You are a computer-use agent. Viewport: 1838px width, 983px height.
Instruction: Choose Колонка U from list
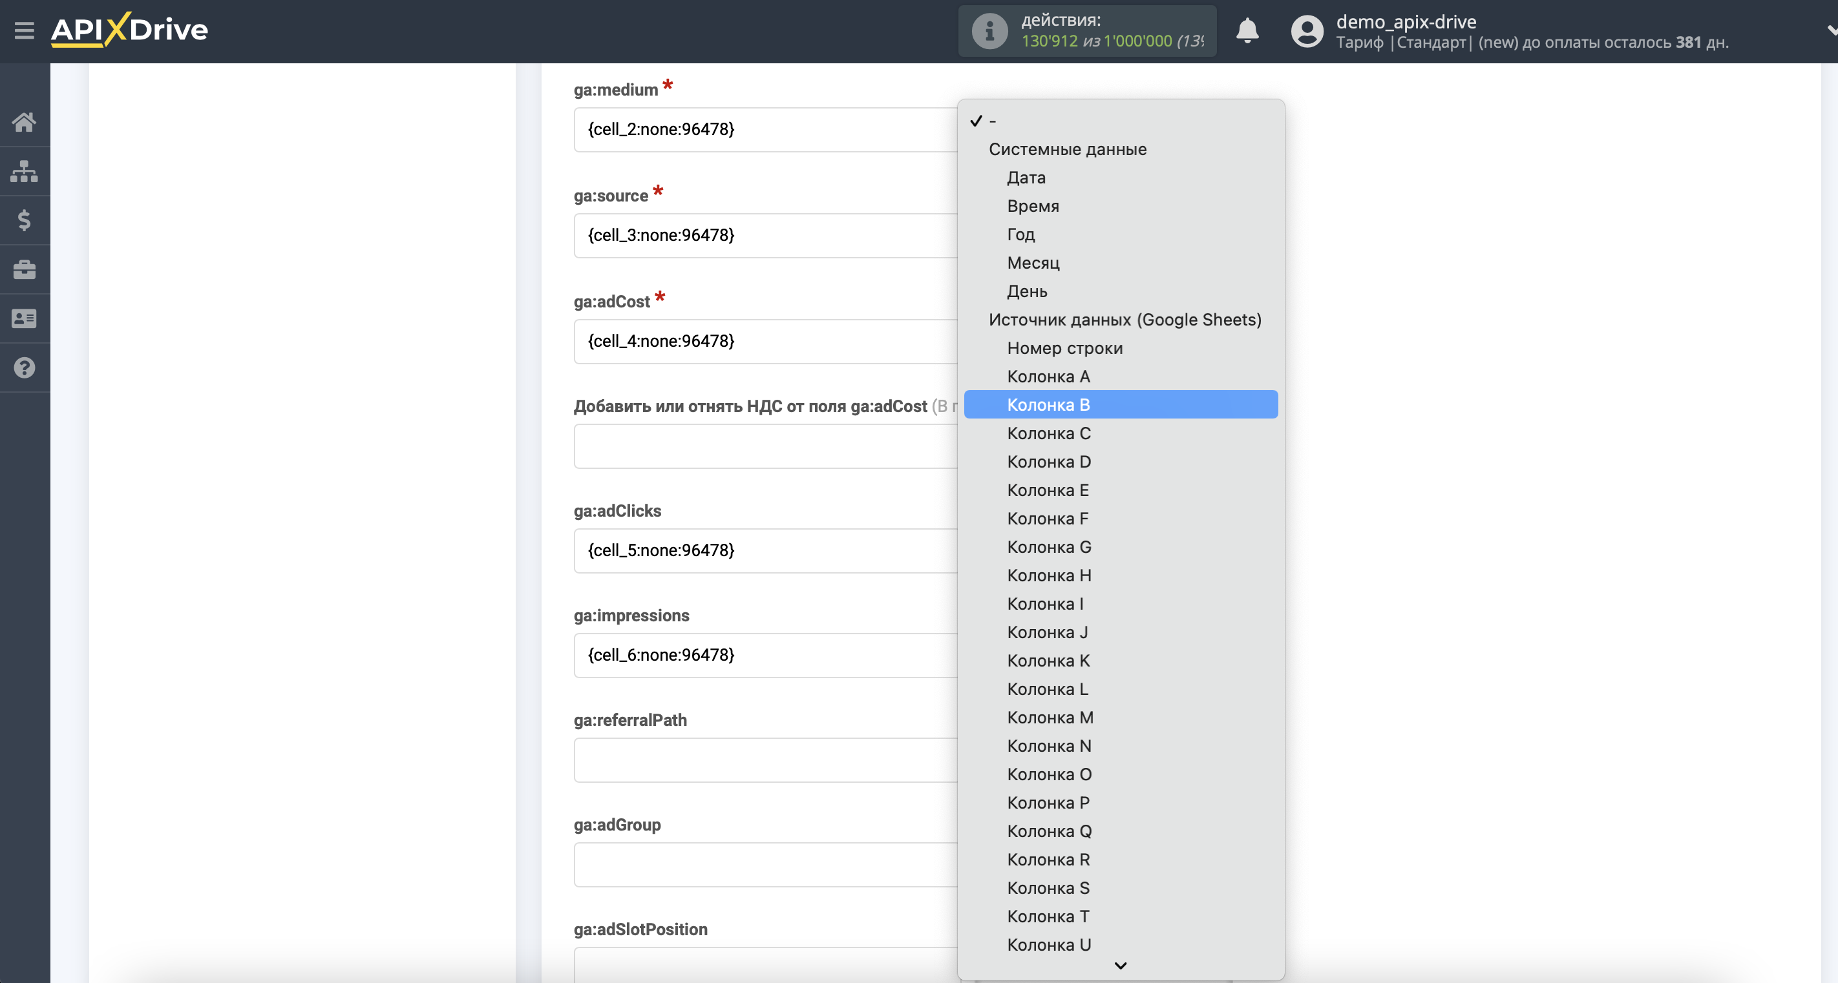tap(1120, 946)
